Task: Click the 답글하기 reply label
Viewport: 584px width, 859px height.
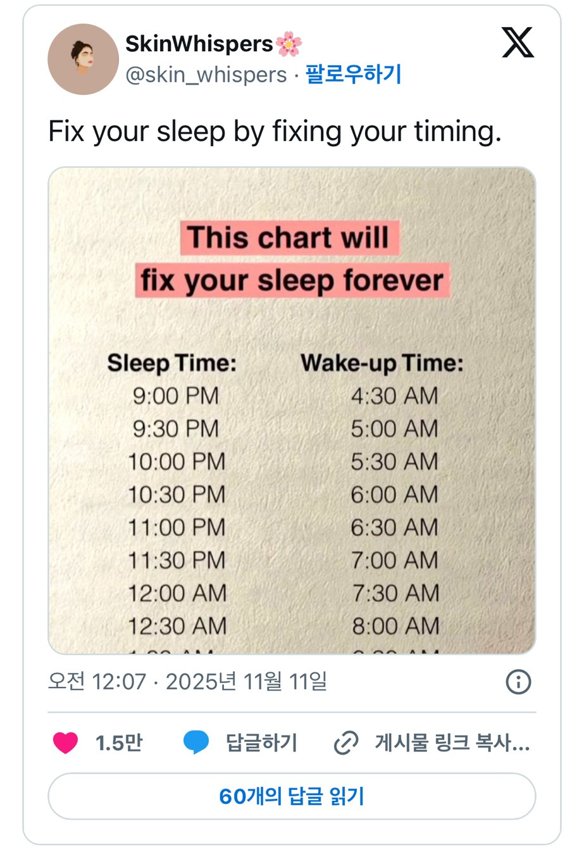Action: click(261, 743)
